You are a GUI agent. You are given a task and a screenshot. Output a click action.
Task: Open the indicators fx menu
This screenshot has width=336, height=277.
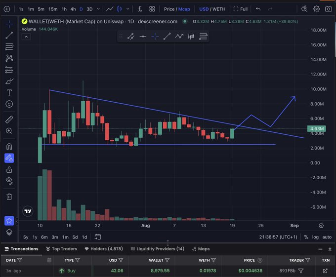point(140,9)
